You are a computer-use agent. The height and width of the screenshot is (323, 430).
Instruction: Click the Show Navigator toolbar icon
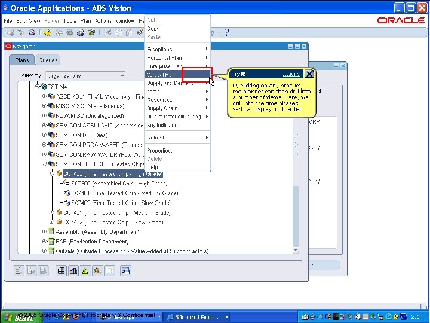pyautogui.click(x=32, y=32)
